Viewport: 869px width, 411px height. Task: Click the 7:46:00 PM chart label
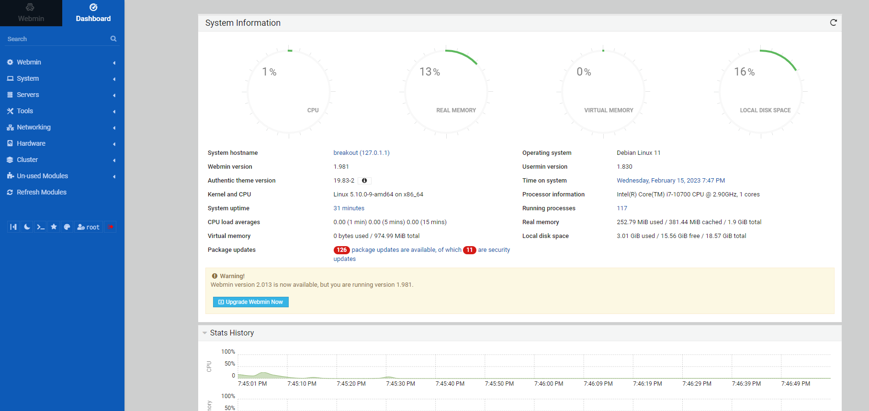[549, 384]
